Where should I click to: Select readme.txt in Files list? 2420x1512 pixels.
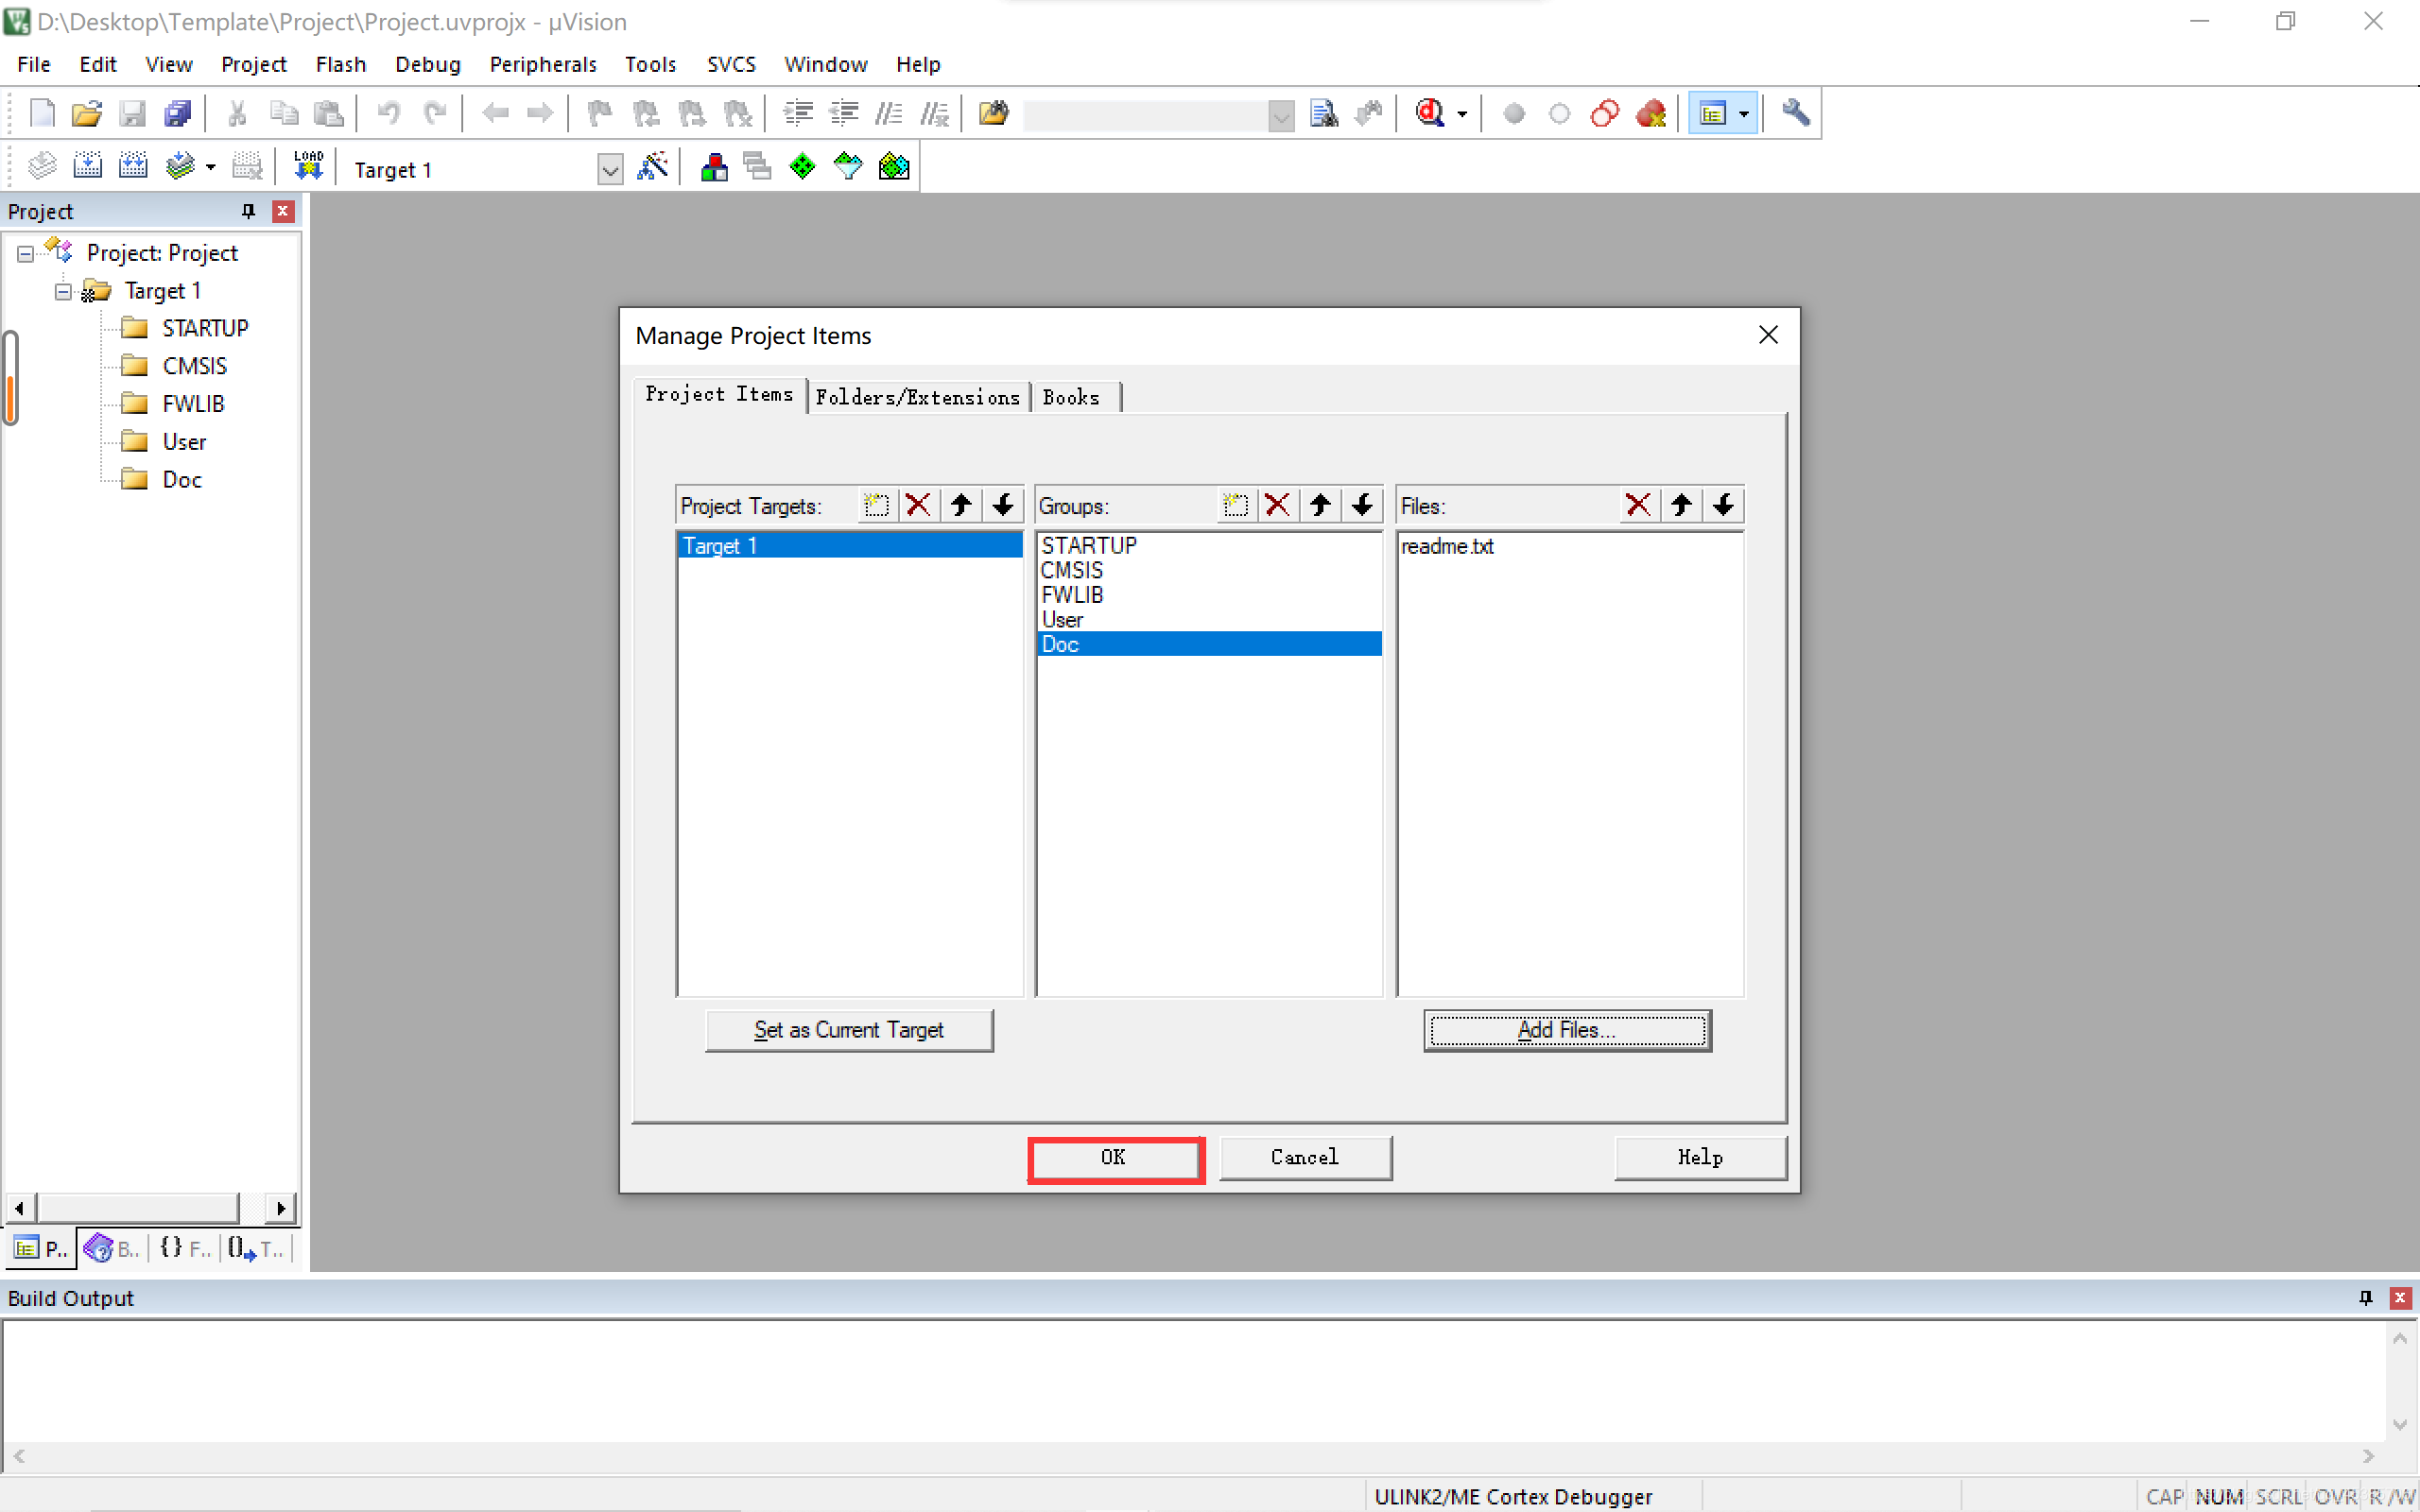1569,545
